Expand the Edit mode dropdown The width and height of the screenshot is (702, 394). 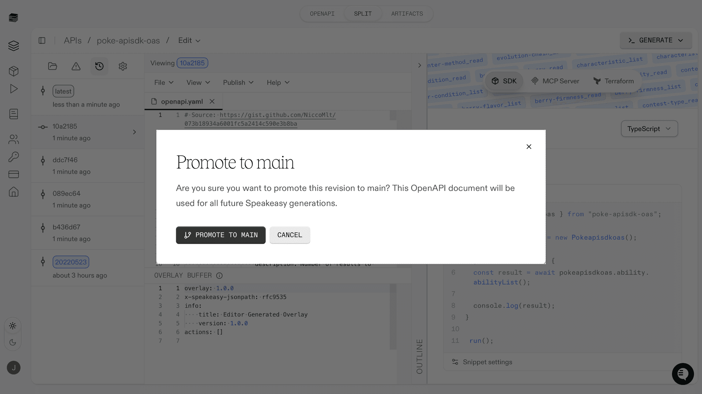click(x=189, y=41)
